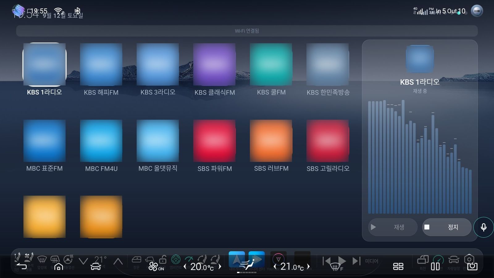Toggle the front windshield defrost F icon
This screenshot has height=278, width=494.
click(x=337, y=267)
